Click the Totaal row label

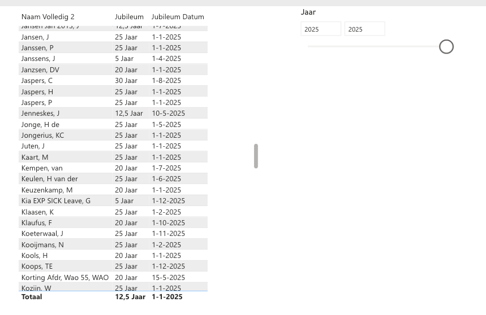(x=32, y=297)
